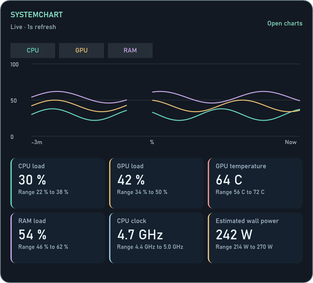Click 'Range 22 % to 38 %' text
The image size is (313, 283).
click(x=43, y=192)
